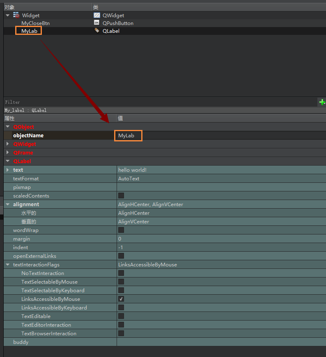Collapse the alignment property

(8, 204)
